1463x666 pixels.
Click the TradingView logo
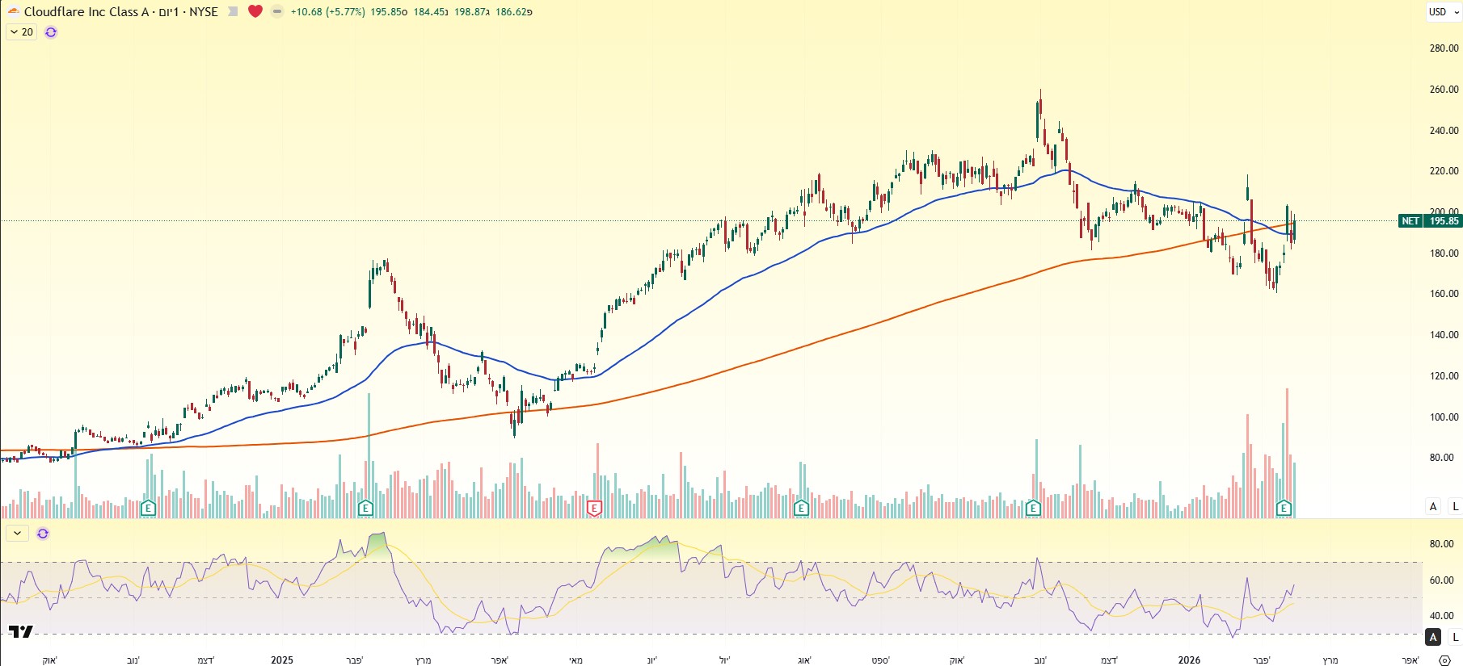21,631
